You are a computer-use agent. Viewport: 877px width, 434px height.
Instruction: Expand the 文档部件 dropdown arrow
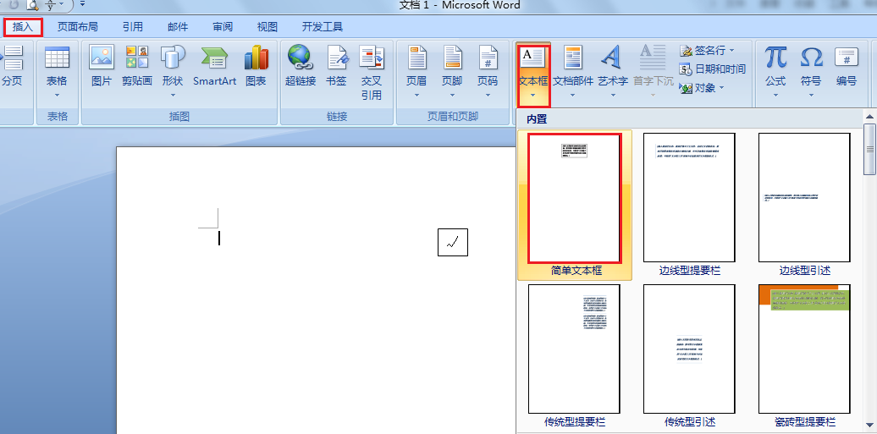(573, 95)
